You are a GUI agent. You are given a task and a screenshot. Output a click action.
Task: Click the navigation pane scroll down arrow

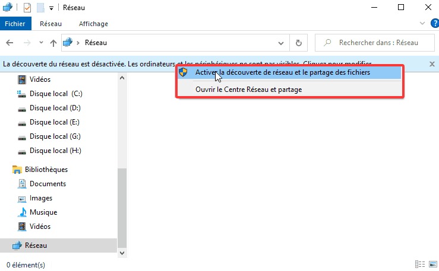point(122,252)
